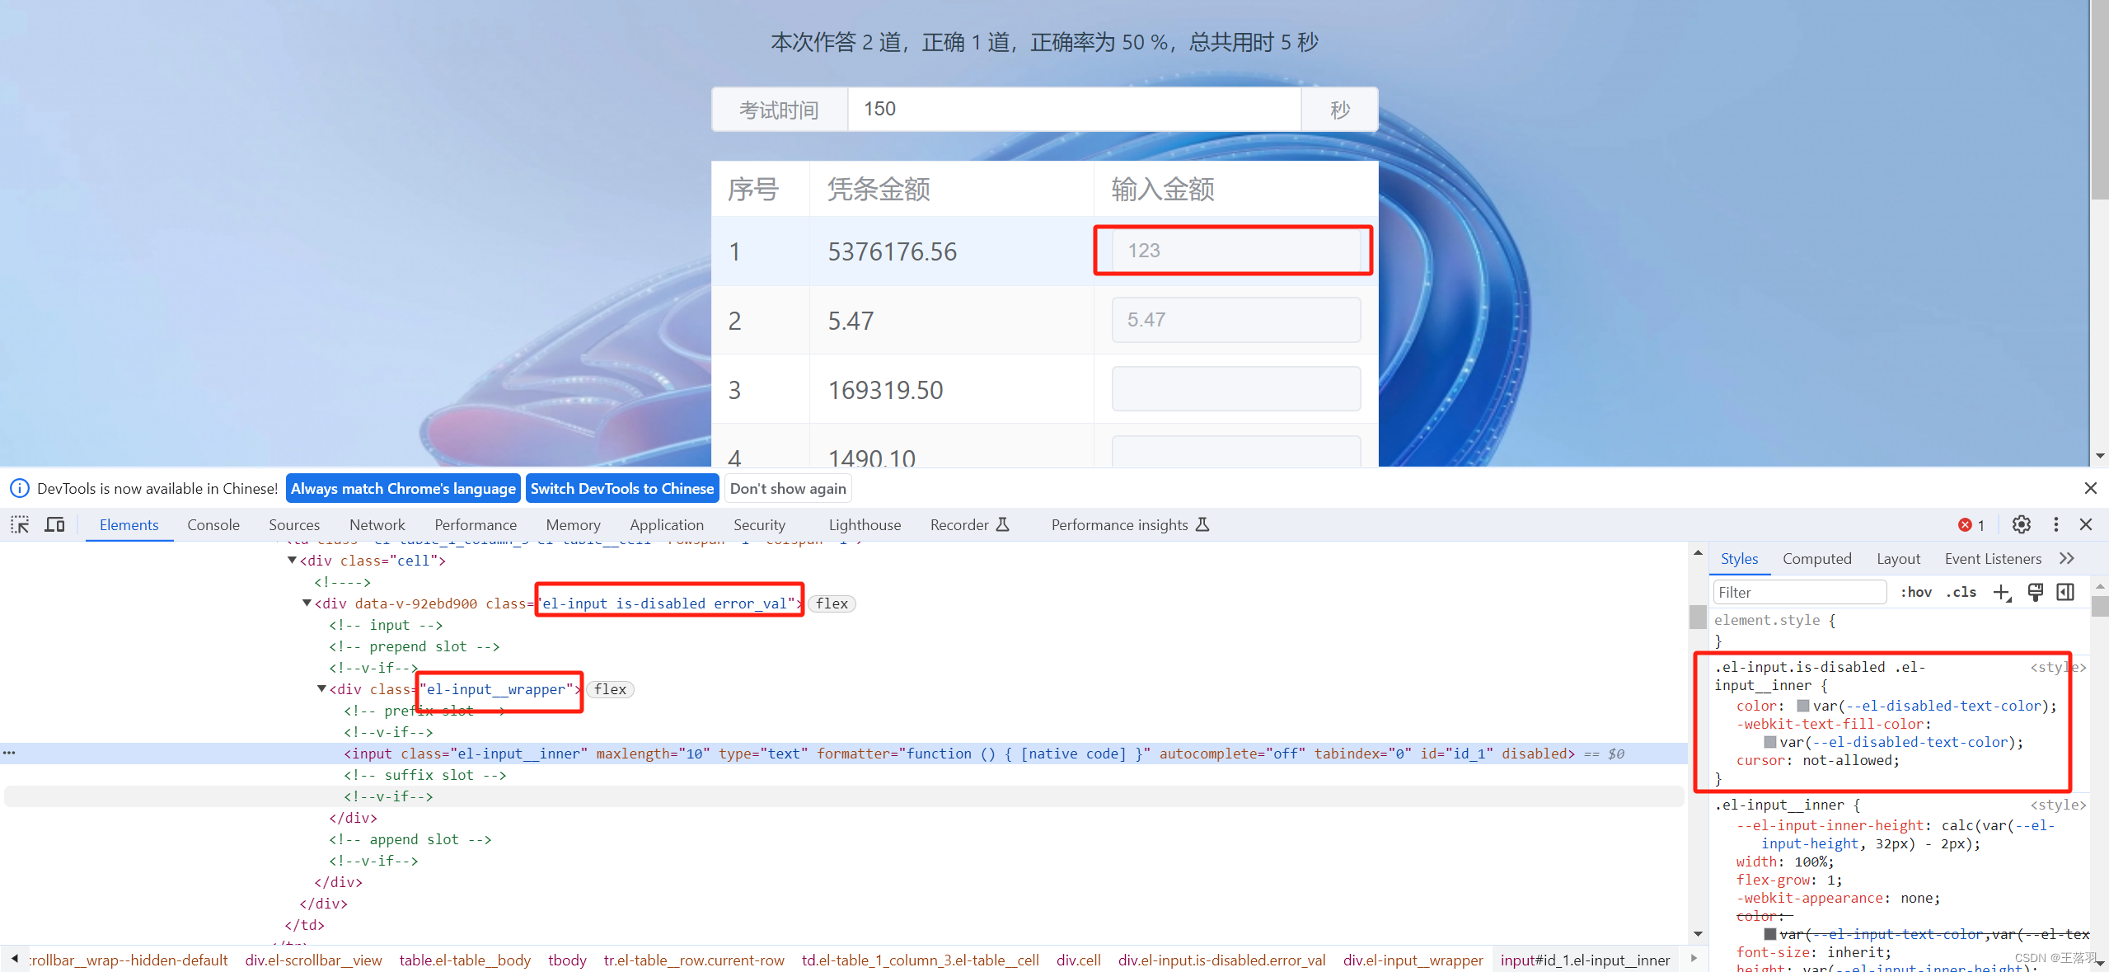Open DevTools three-dot customize menu
The image size is (2109, 972).
coord(2055,524)
